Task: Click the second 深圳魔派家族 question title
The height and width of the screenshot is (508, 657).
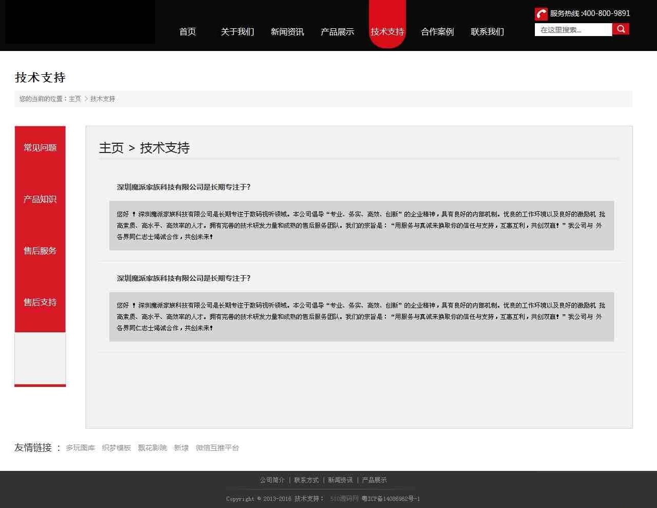Action: (183, 278)
